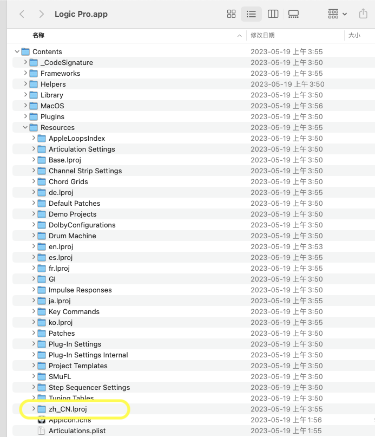Image resolution: width=375 pixels, height=437 pixels.
Task: Collapse the Contents folder
Action: (17, 51)
